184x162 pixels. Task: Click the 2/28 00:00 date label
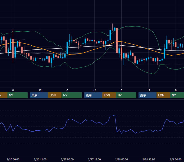pyautogui.click(x=121, y=159)
